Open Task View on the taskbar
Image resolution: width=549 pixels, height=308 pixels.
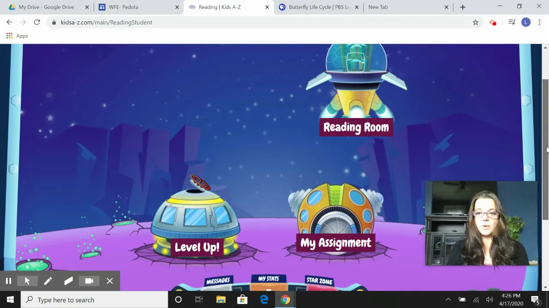pos(199,300)
